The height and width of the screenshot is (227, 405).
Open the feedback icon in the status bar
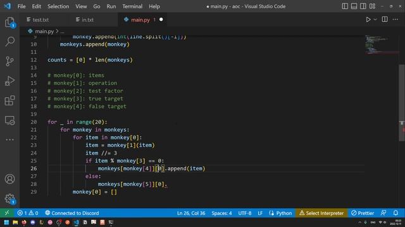click(383, 213)
